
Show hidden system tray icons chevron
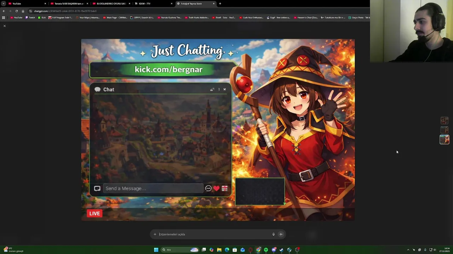pyautogui.click(x=408, y=250)
